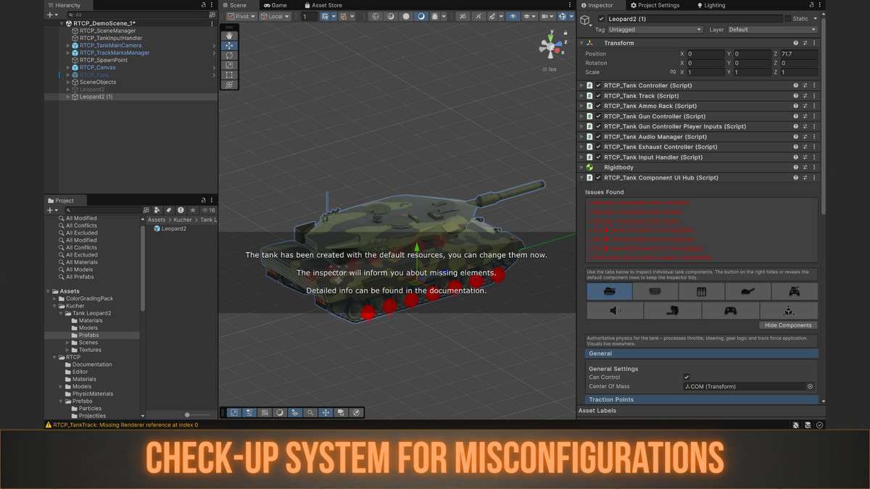Click the favorites star icon in Project
The height and width of the screenshot is (489, 870).
pyautogui.click(x=192, y=210)
